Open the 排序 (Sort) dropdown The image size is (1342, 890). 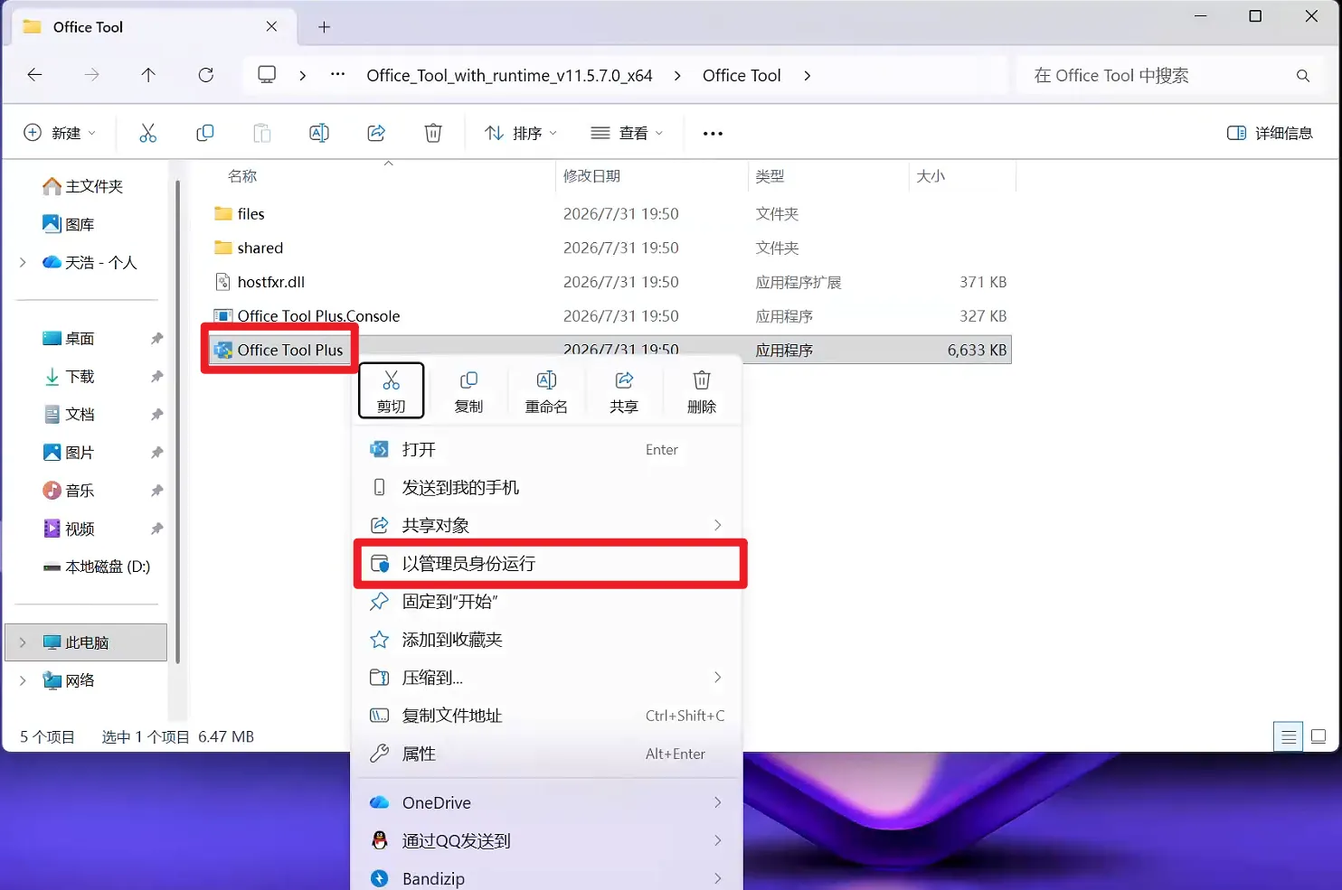click(x=521, y=133)
